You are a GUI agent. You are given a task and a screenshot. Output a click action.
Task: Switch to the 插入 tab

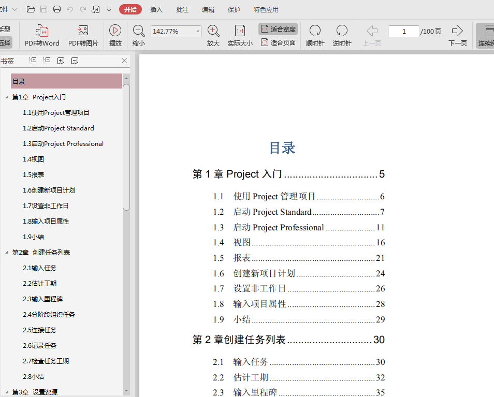[156, 10]
